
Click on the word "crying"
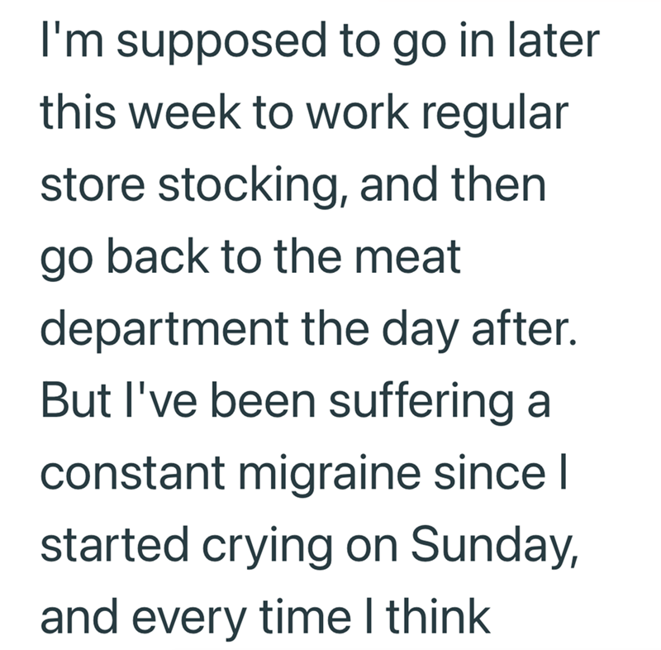point(267,547)
